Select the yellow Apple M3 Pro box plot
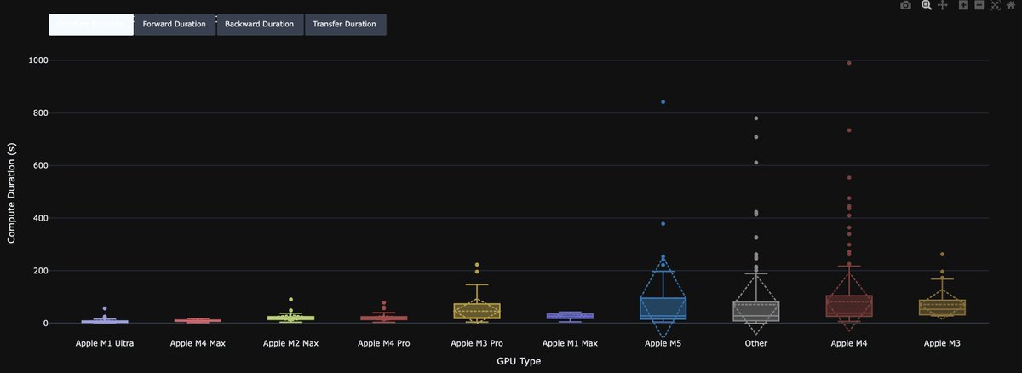Image resolution: width=1022 pixels, height=373 pixels. point(477,311)
